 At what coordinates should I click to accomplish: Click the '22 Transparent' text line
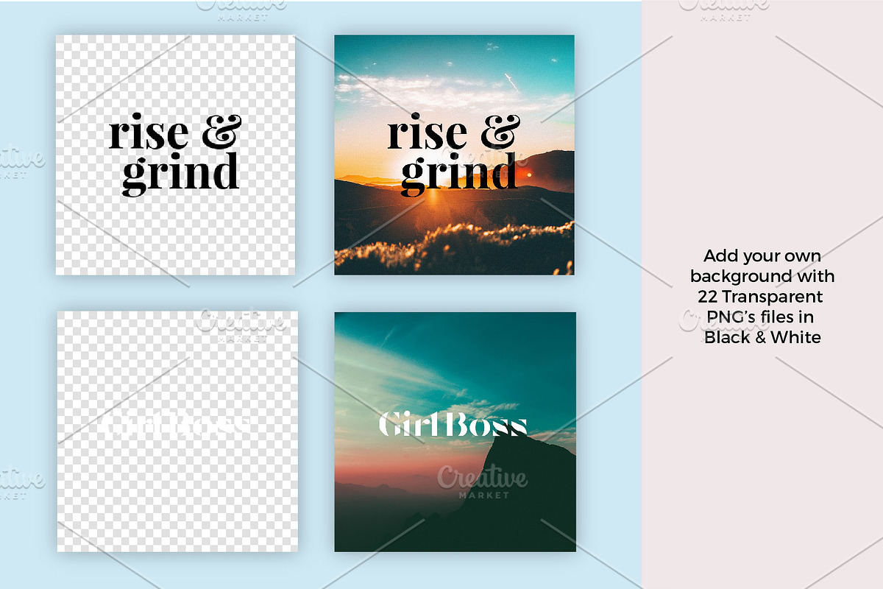(x=761, y=297)
